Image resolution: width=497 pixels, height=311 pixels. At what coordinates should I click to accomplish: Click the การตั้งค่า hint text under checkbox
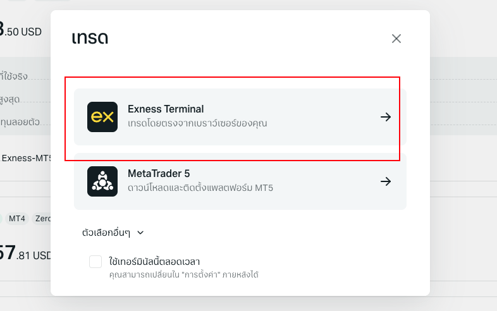183,275
